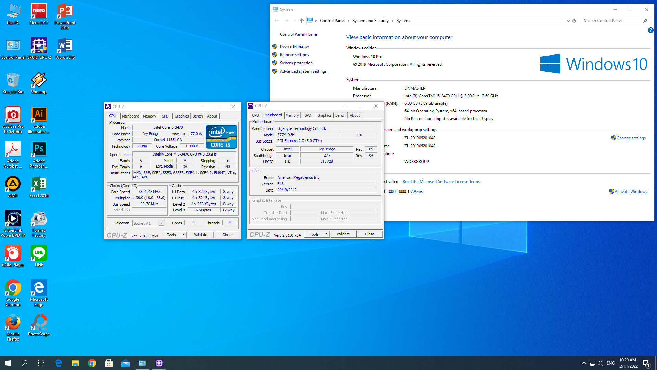Image resolution: width=657 pixels, height=370 pixels.
Task: Open SPD tab in left CPU-Z window
Action: point(165,116)
